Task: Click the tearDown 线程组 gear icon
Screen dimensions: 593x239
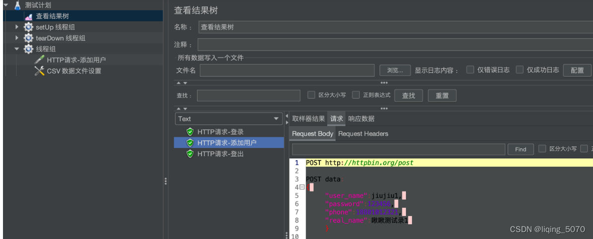Action: coord(28,38)
